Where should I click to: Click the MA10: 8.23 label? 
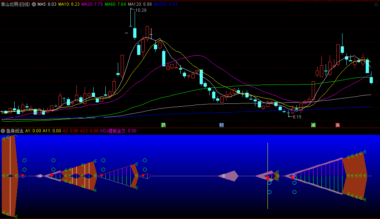[69, 4]
